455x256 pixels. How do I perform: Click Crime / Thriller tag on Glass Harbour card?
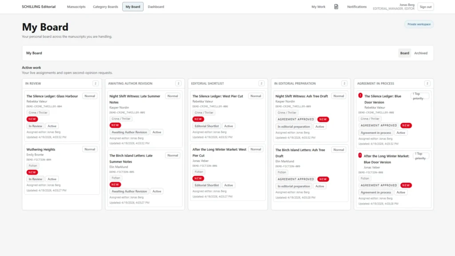(37, 112)
